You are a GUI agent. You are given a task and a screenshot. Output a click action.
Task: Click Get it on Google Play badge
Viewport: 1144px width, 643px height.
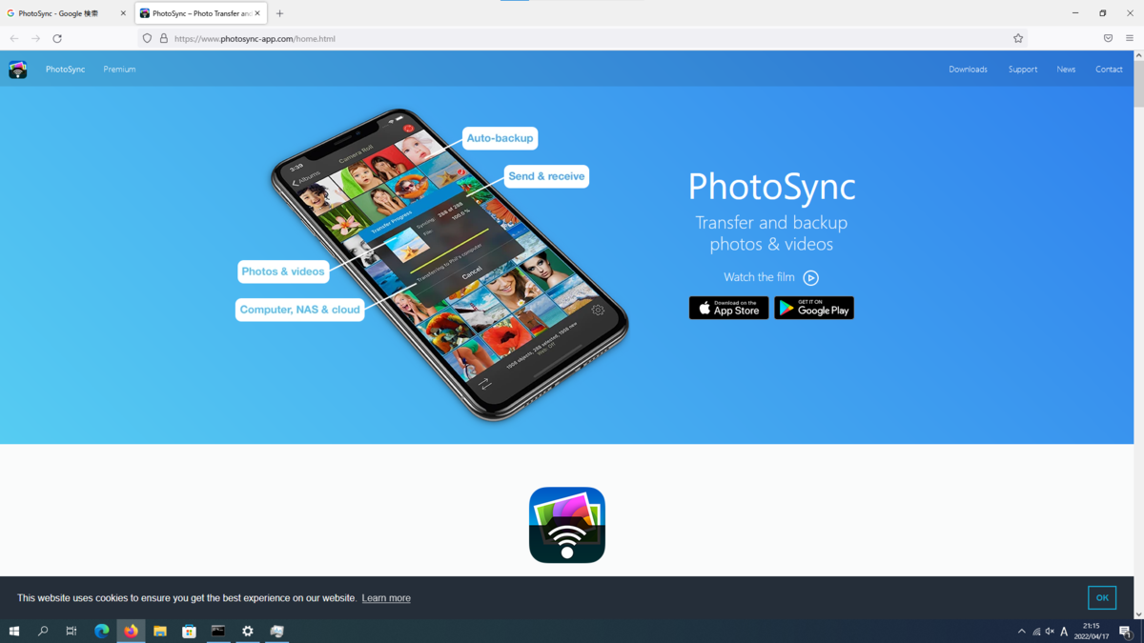[x=814, y=308]
